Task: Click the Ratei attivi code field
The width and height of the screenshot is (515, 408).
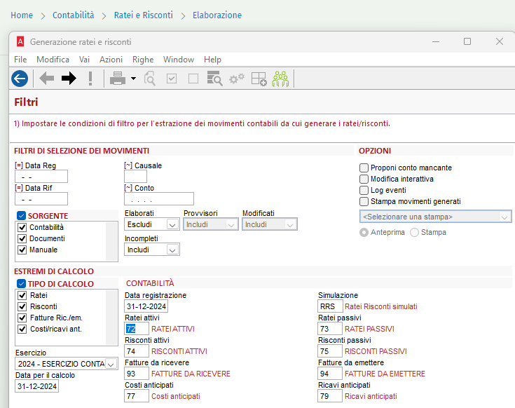Action: (x=137, y=329)
